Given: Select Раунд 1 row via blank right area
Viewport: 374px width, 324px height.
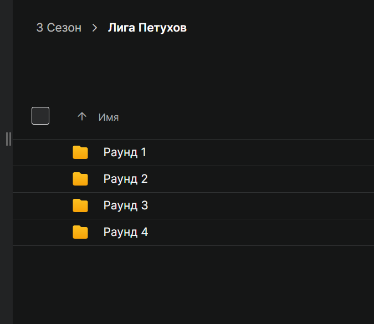Looking at the screenshot, I should pyautogui.click(x=277, y=152).
